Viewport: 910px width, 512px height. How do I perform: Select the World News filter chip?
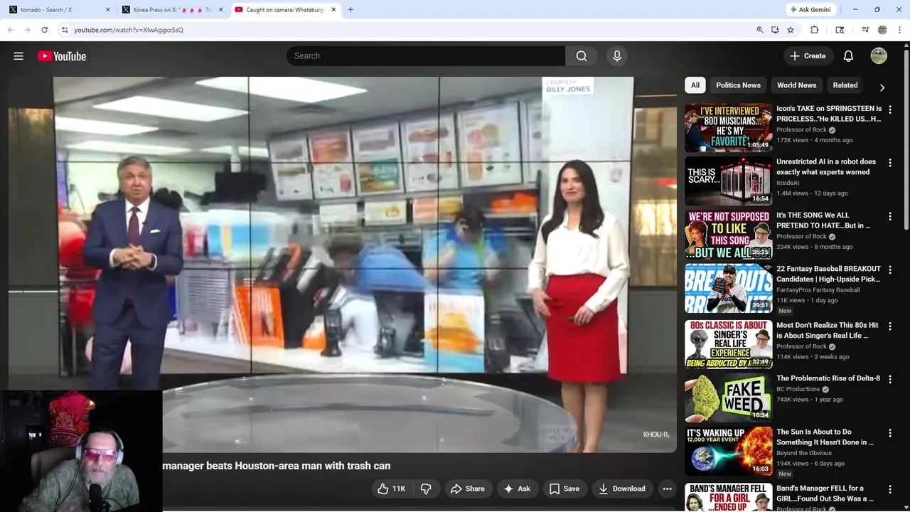[x=796, y=85]
